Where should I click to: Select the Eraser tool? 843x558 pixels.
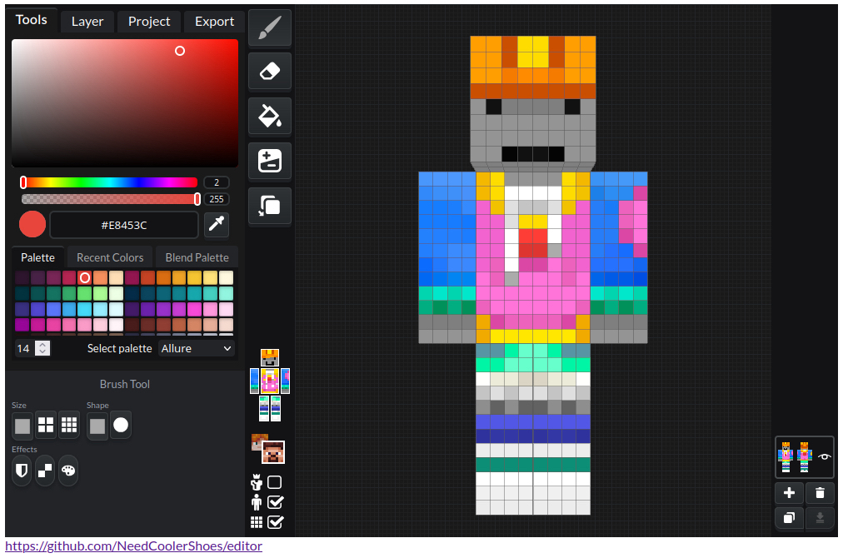(x=270, y=72)
